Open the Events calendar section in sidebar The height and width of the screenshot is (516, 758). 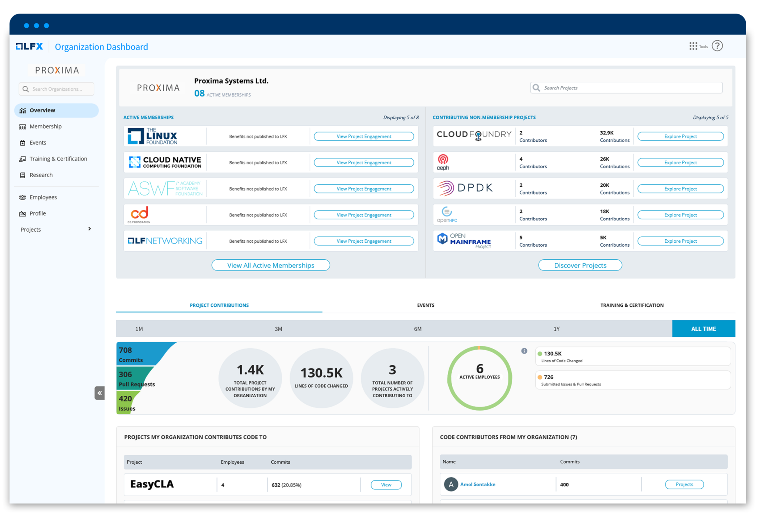[37, 142]
